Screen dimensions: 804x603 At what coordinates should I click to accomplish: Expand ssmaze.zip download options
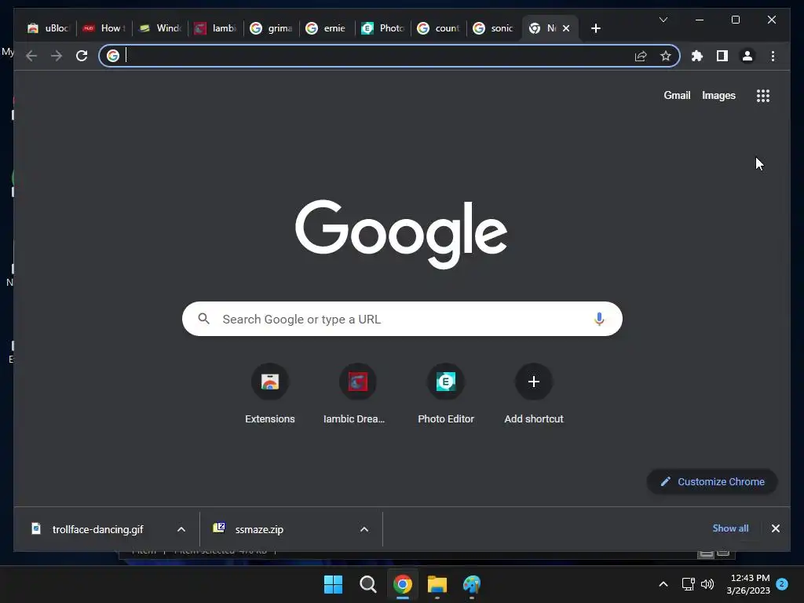pos(364,529)
